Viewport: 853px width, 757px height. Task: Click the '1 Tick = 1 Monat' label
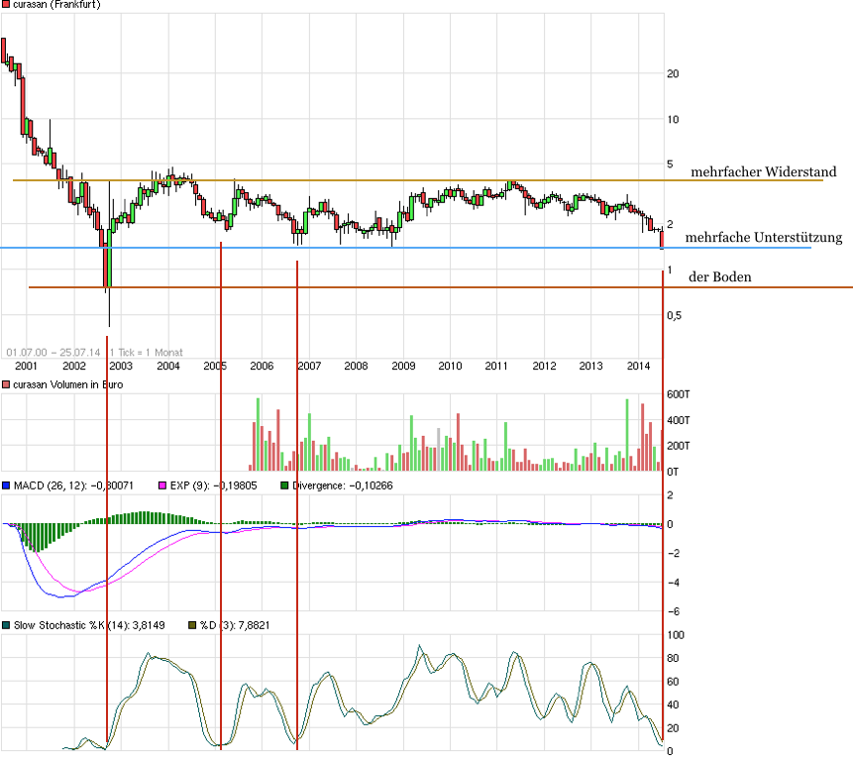tap(147, 353)
